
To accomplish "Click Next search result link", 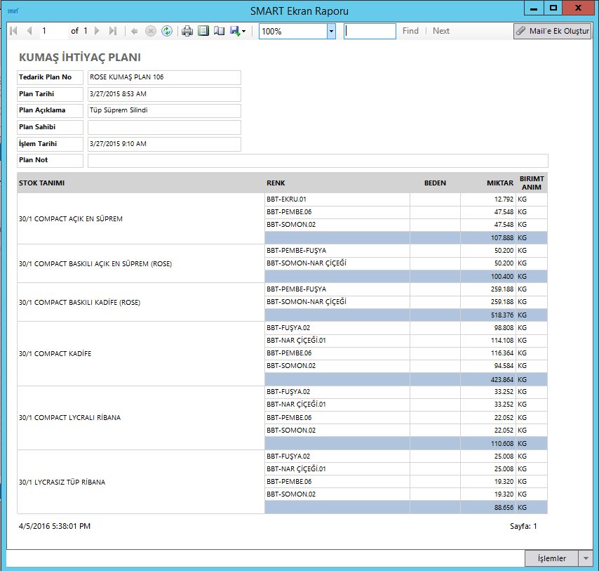I will 441,31.
